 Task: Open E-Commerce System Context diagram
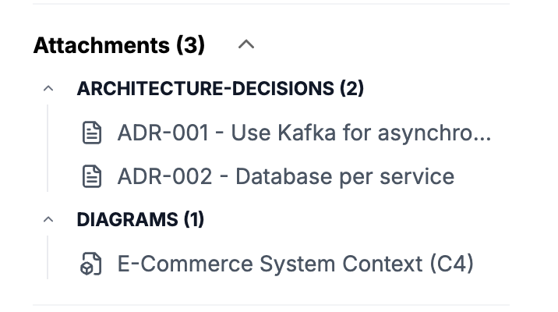coord(295,264)
